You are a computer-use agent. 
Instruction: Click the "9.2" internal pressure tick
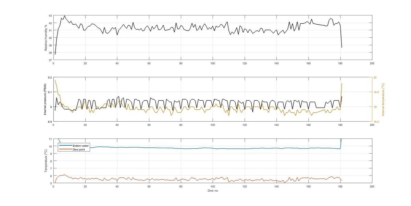50,78
